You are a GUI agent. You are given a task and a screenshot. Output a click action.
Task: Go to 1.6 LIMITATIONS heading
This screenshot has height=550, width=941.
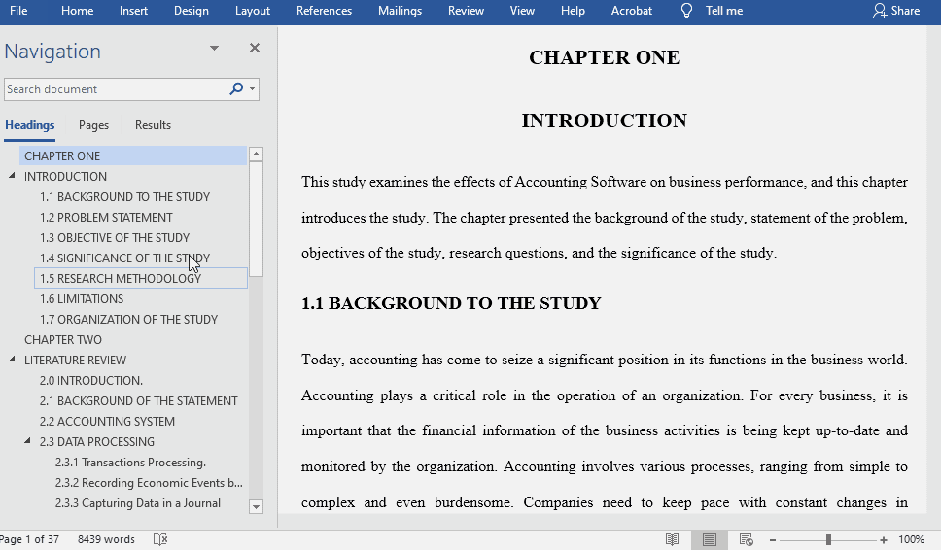(82, 298)
